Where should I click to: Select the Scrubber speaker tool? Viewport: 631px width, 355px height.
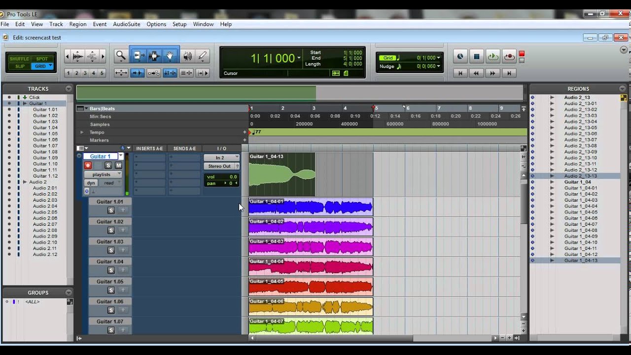tap(187, 56)
